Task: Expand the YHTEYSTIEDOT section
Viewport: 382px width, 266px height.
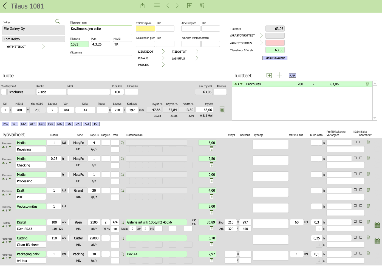Action: (44, 47)
